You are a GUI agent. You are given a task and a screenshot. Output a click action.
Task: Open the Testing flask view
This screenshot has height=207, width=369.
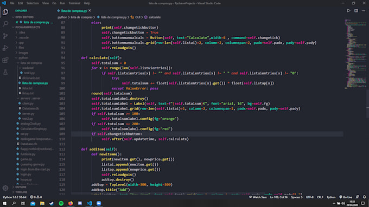click(5, 72)
